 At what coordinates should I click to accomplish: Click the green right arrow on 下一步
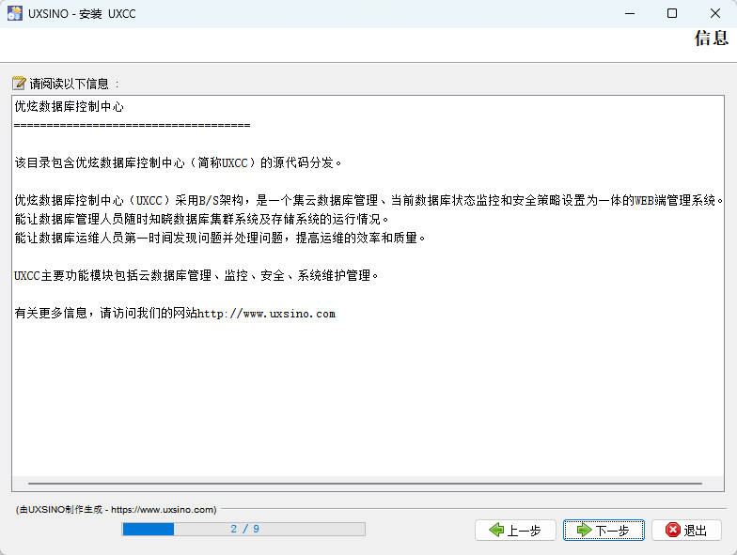point(584,531)
